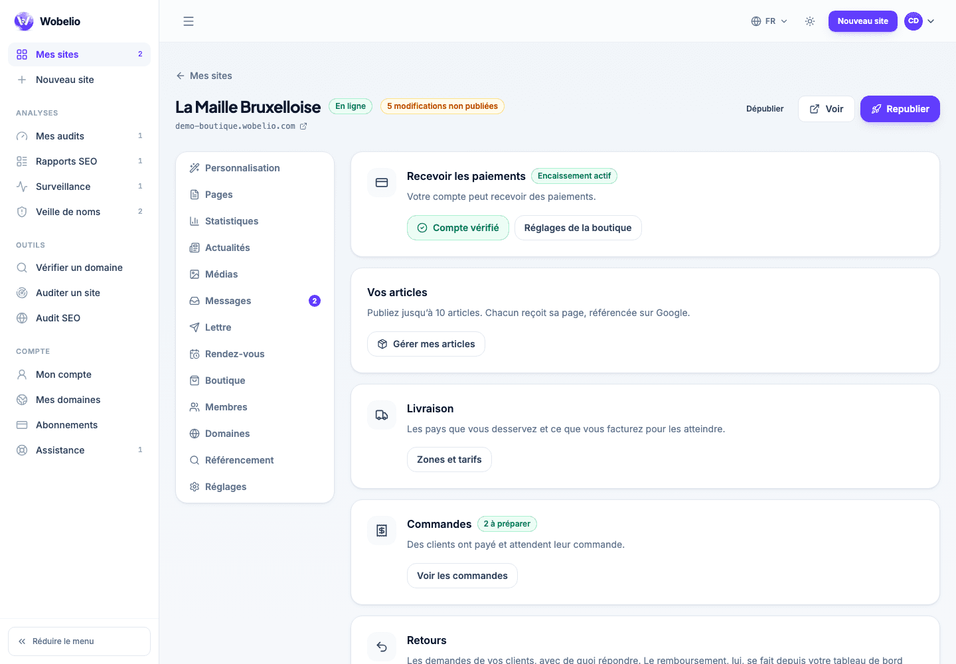This screenshot has width=956, height=664.
Task: Open Membres users icon
Action: (x=195, y=407)
